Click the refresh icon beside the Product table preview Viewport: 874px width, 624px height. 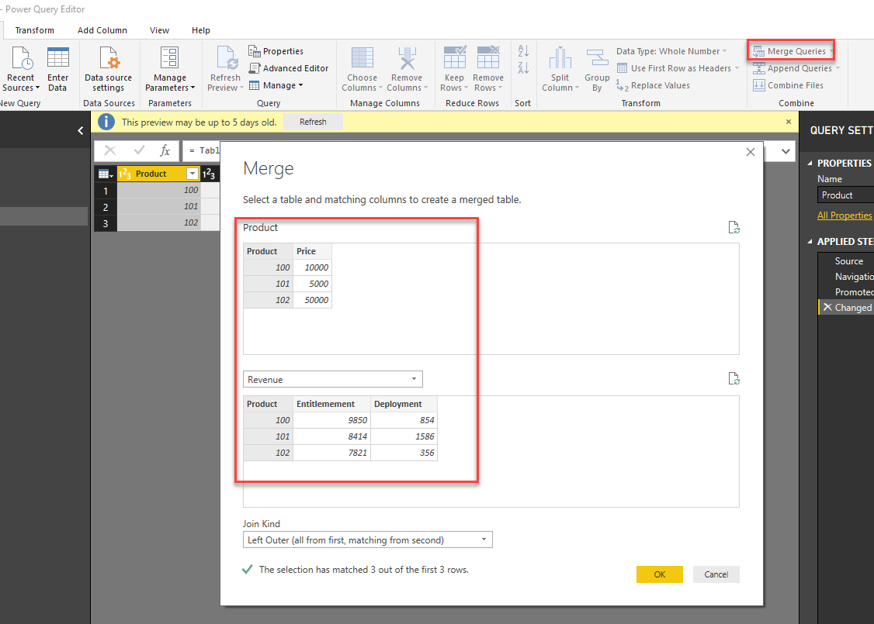click(x=734, y=227)
